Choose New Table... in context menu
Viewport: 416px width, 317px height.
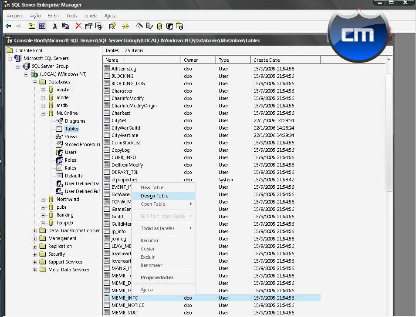(163, 187)
